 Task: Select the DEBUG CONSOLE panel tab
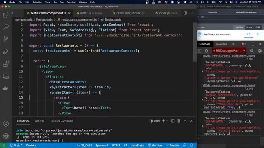pos(62,121)
